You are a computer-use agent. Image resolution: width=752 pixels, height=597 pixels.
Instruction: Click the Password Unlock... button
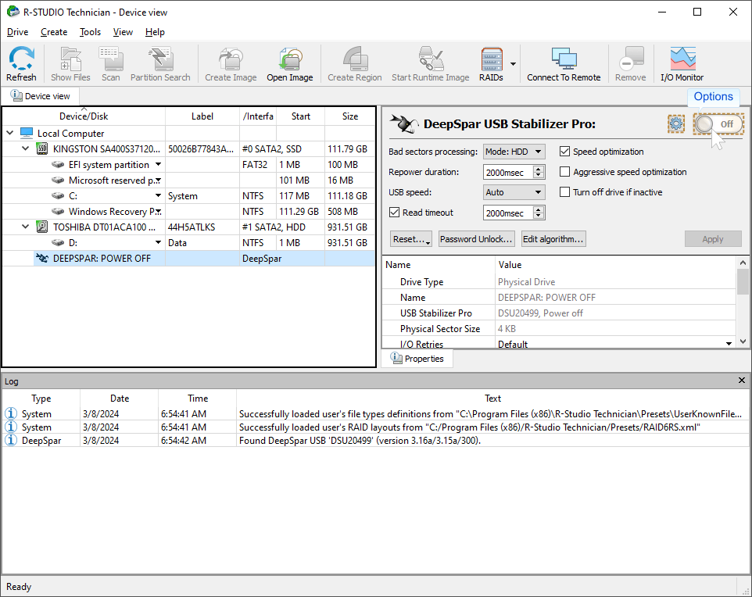click(x=476, y=239)
